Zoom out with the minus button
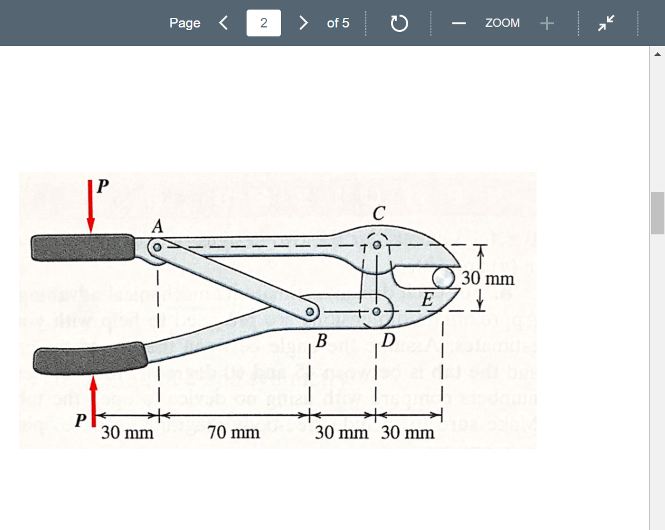This screenshot has width=665, height=530. click(x=459, y=24)
